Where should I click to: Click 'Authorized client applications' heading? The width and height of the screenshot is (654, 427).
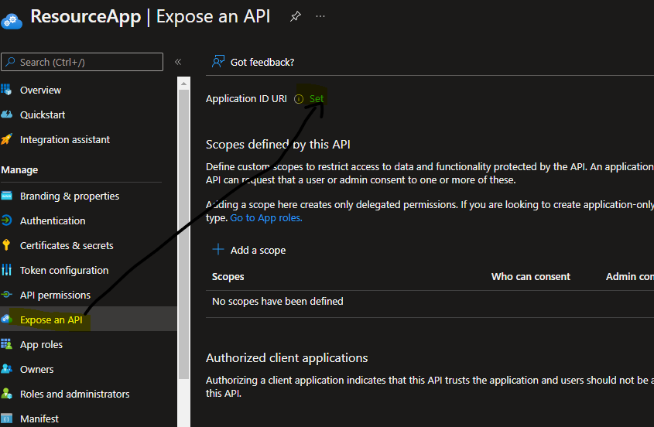[286, 358]
